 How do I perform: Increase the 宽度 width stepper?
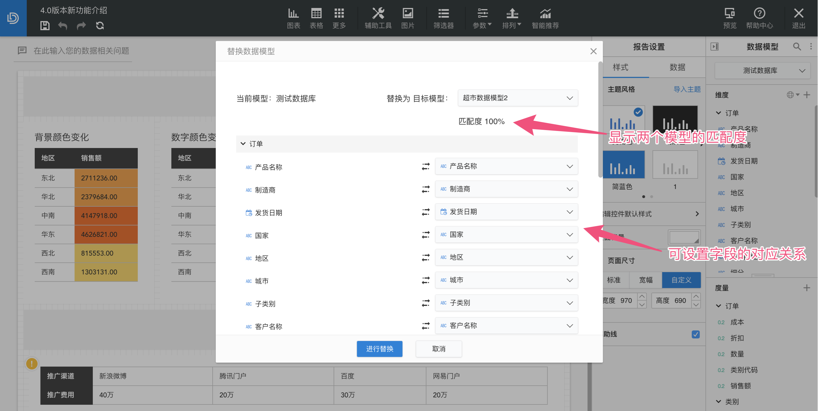tap(642, 296)
